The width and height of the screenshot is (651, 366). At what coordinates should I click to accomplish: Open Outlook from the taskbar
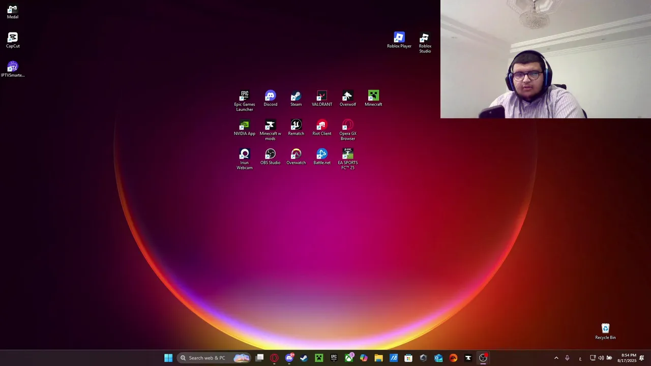(438, 358)
